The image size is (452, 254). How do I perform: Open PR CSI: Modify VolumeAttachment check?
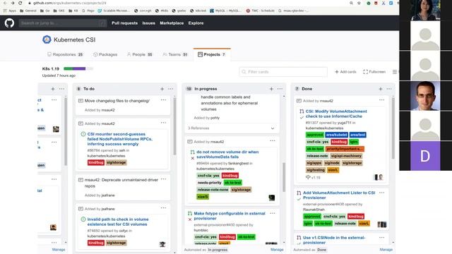click(x=336, y=114)
